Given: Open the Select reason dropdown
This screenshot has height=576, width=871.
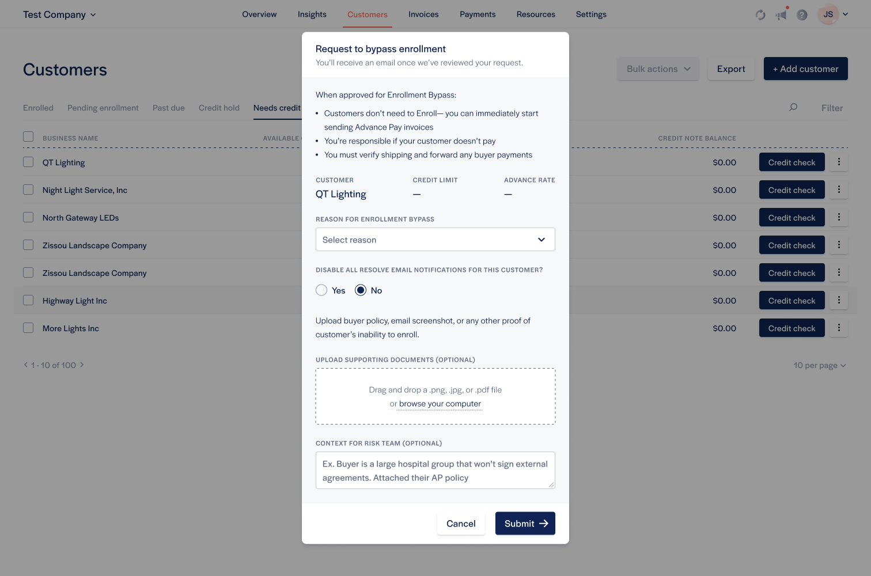Looking at the screenshot, I should (435, 240).
